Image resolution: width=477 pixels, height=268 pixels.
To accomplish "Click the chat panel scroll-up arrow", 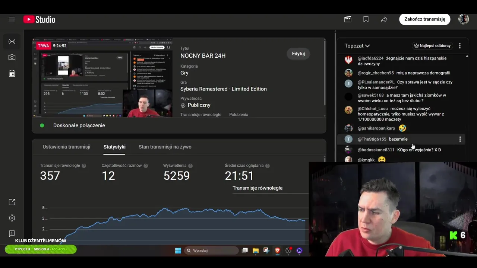I will click(x=467, y=56).
